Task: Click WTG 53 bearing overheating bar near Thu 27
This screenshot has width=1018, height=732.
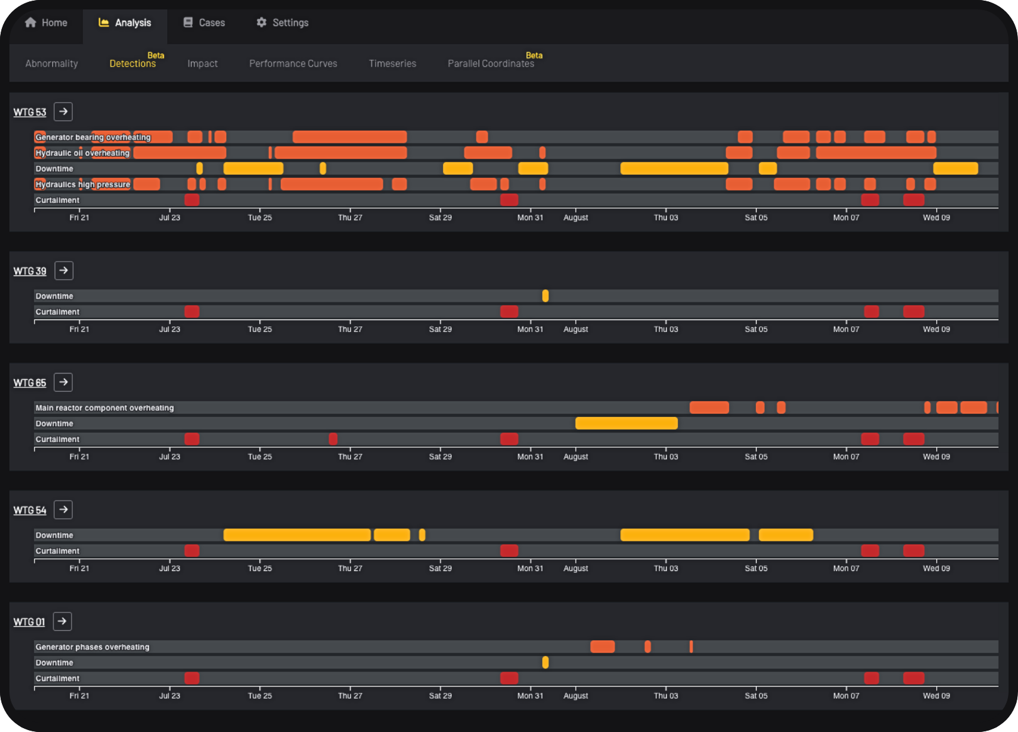Action: 349,136
